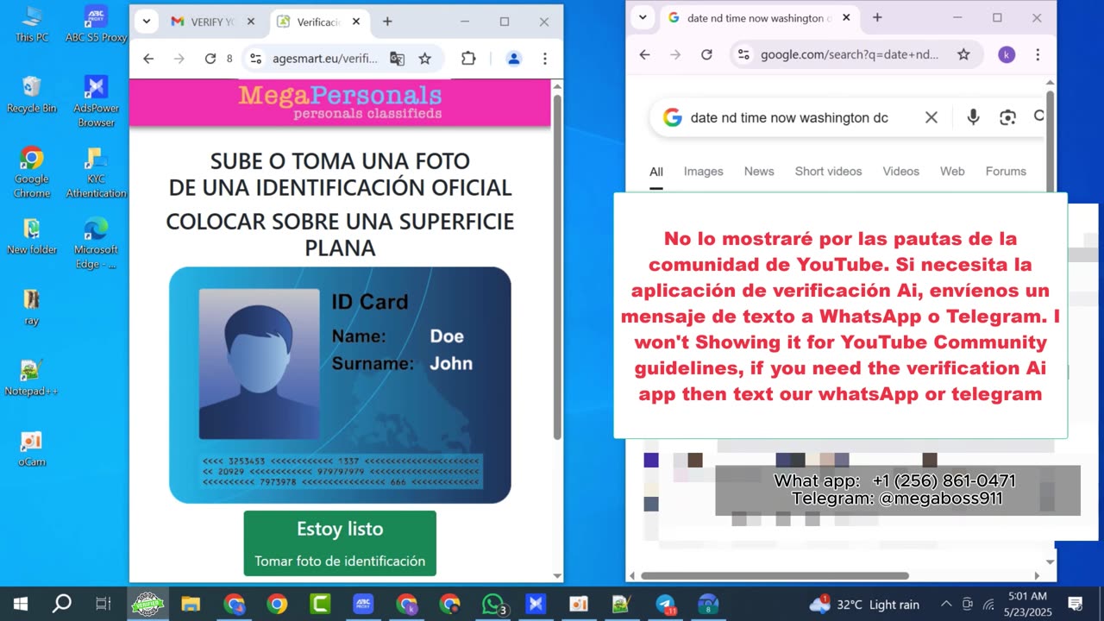This screenshot has height=621, width=1104.
Task: Switch to Videos search tab
Action: click(x=901, y=172)
